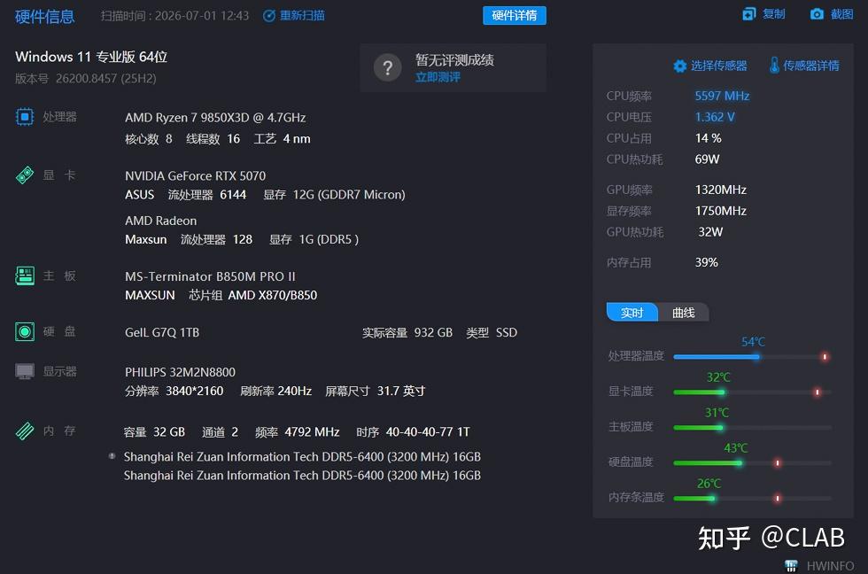This screenshot has height=574, width=868.
Task: Click the 1.362 V CPU voltage value
Action: click(x=715, y=117)
